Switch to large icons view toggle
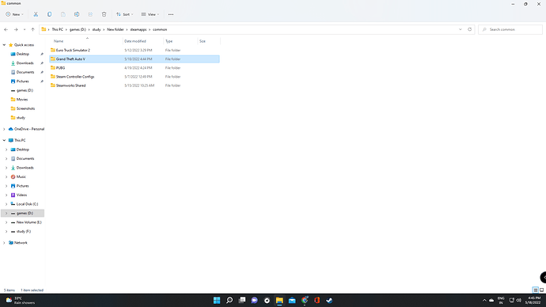Screen dimensions: 546x307 click(x=541, y=290)
